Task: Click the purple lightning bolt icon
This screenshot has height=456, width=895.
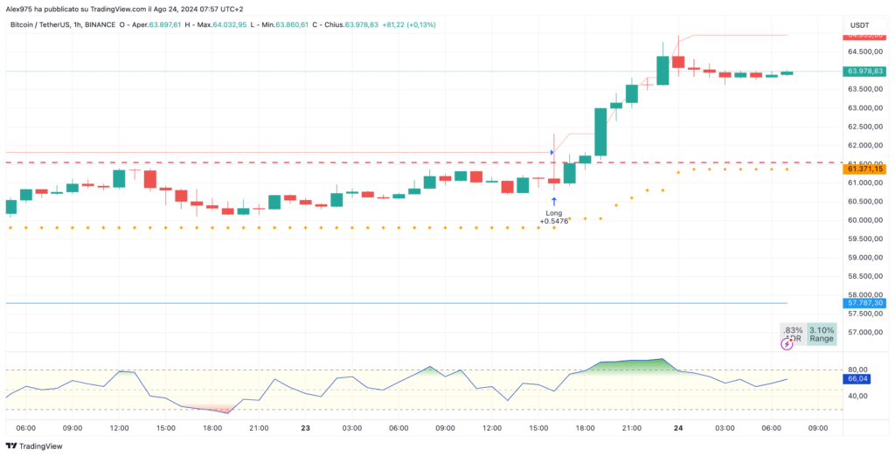Action: tap(787, 344)
